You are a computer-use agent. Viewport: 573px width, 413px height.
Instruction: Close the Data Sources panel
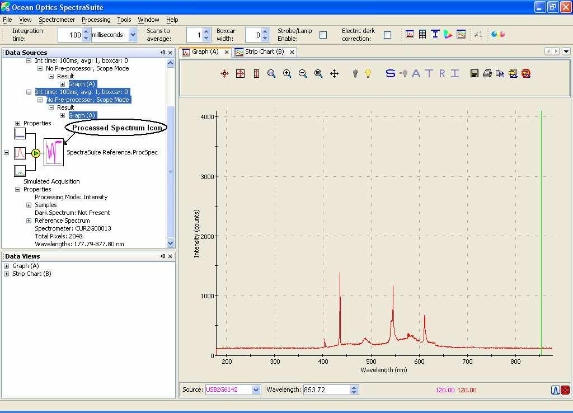[x=170, y=53]
